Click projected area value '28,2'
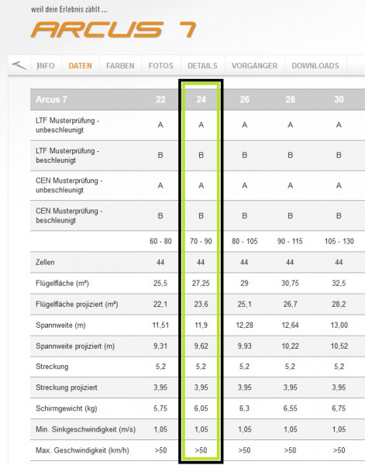This screenshot has width=365, height=465. pyautogui.click(x=339, y=305)
